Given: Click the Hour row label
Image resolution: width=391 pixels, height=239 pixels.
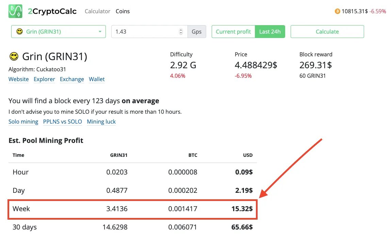Looking at the screenshot, I should (21, 172).
